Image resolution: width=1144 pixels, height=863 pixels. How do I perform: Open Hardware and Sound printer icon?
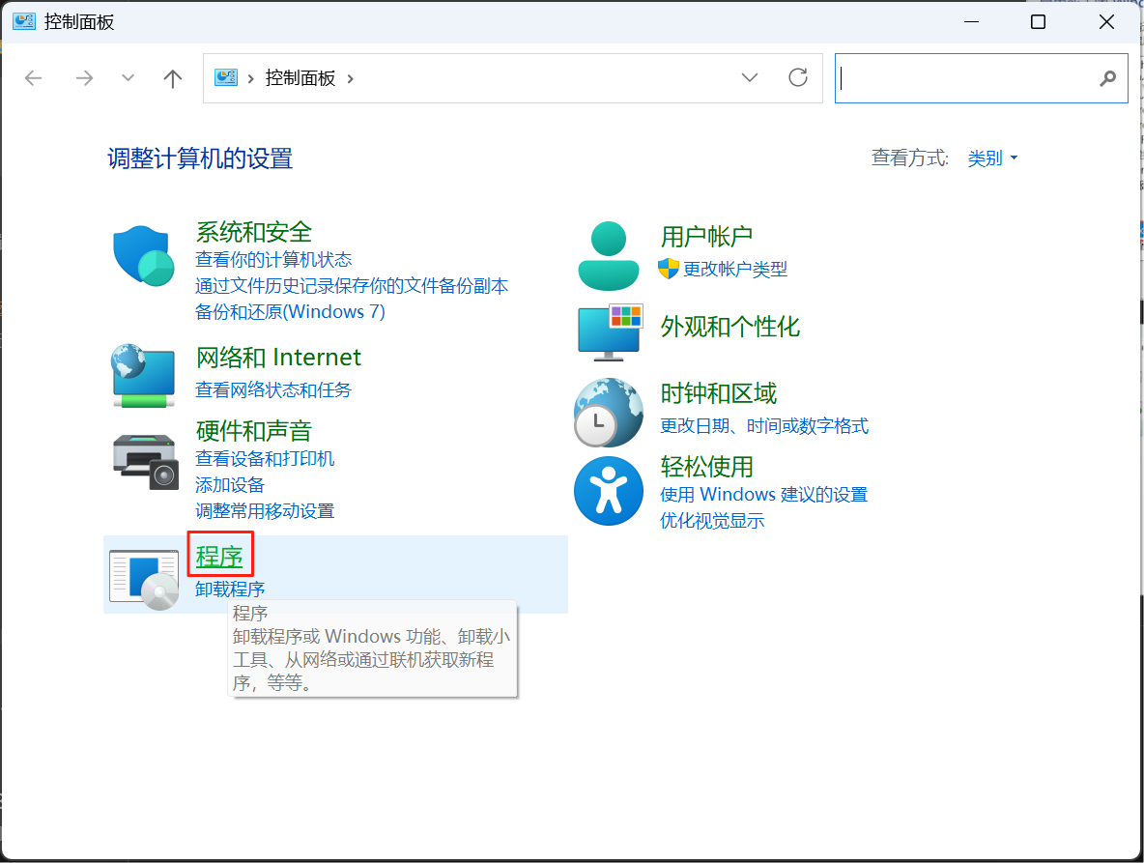145,462
